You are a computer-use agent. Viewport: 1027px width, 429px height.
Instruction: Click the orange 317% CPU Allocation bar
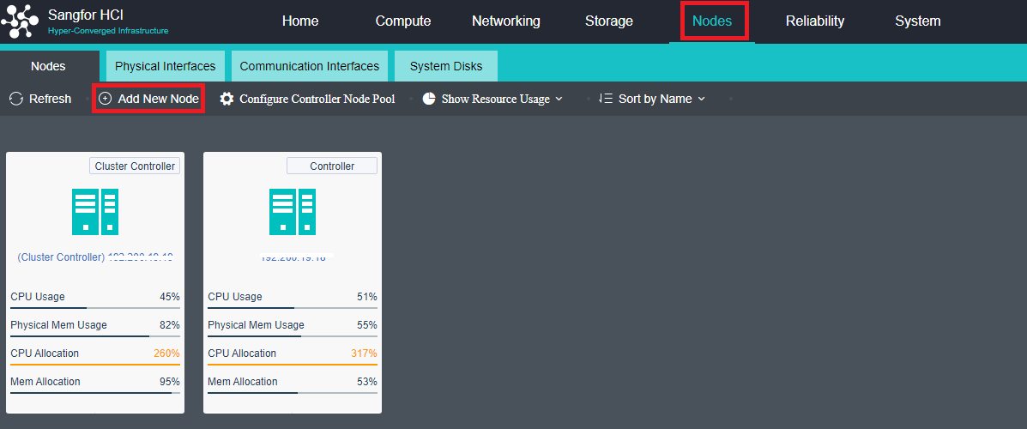[x=293, y=364]
